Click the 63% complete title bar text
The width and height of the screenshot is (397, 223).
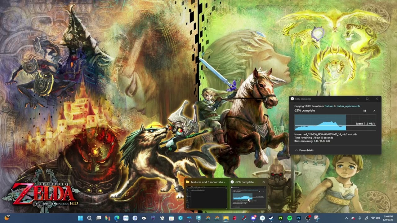[x=303, y=99]
